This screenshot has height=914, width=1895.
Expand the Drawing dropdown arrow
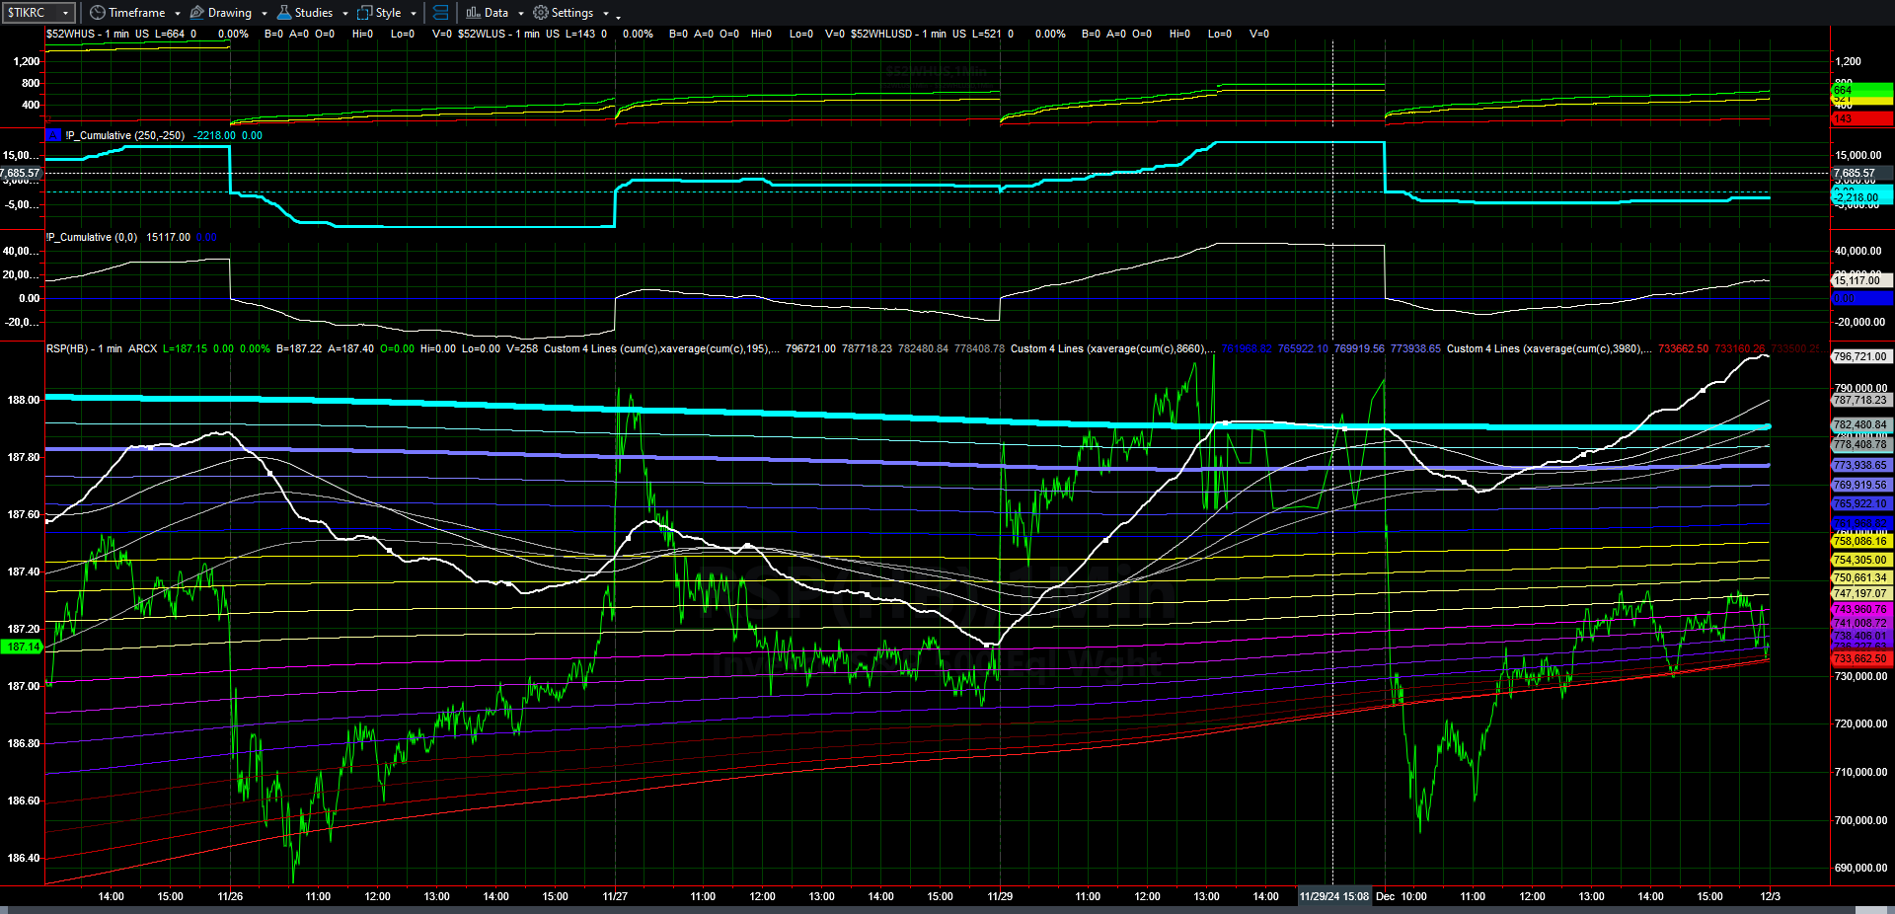coord(265,14)
